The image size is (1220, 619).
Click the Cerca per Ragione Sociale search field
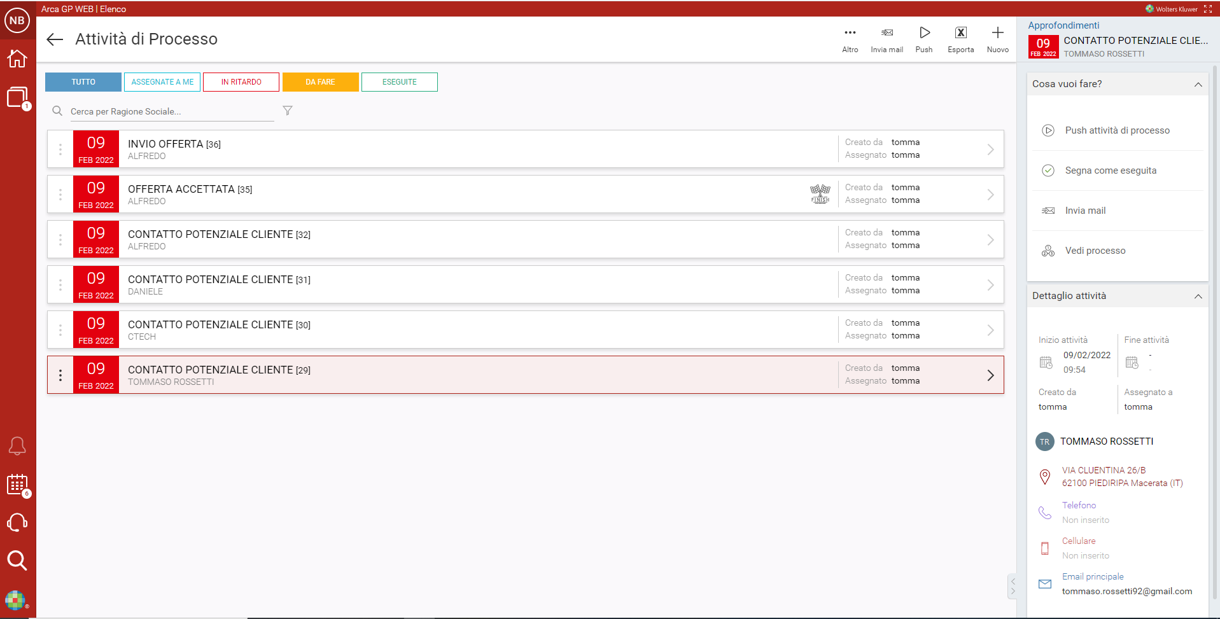(x=172, y=111)
